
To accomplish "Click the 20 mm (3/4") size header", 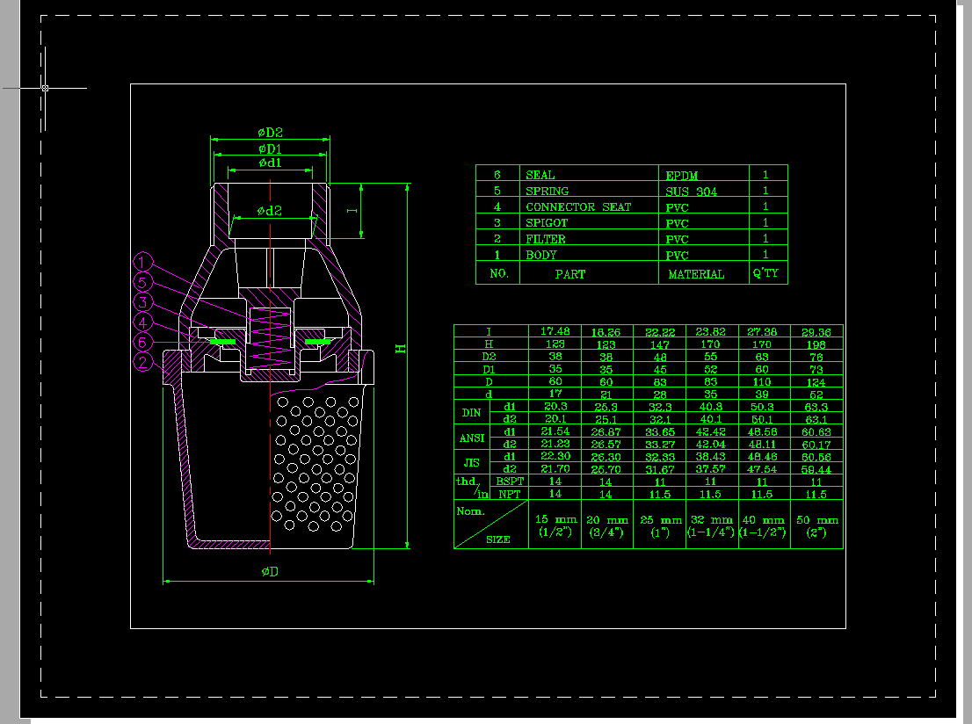I will tap(607, 525).
